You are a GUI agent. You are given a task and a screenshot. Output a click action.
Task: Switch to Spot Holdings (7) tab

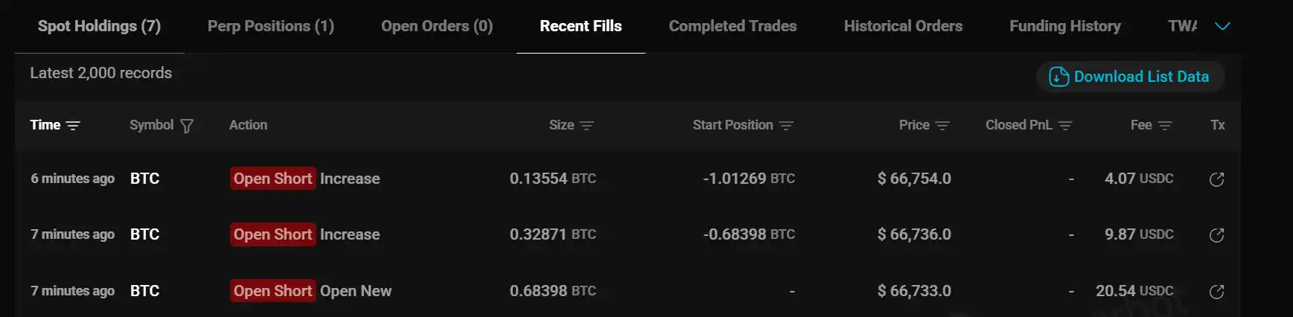click(x=99, y=26)
